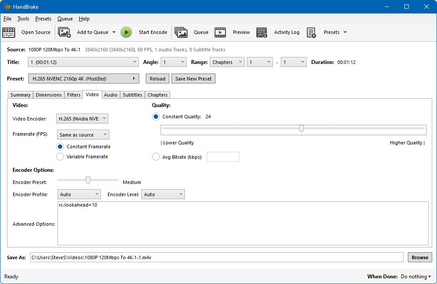Click the 'Higher Quality' label
This screenshot has height=284, width=437.
[x=406, y=143]
